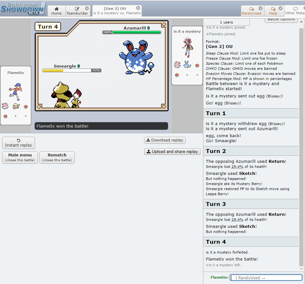Open the Home tab
Viewport: 305px width, 284px height.
click(x=57, y=11)
